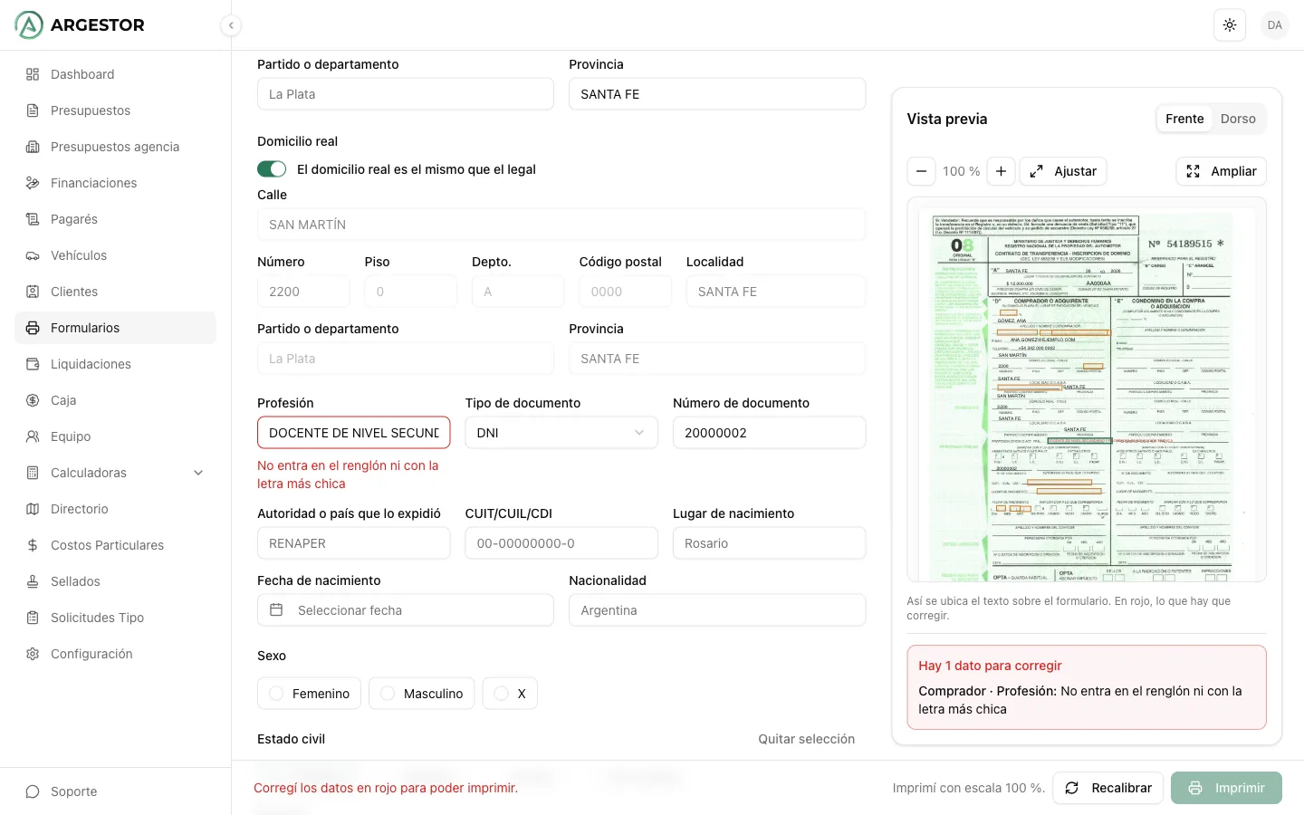This screenshot has width=1304, height=815.
Task: Click the Pagarés icon
Action: pos(33,219)
